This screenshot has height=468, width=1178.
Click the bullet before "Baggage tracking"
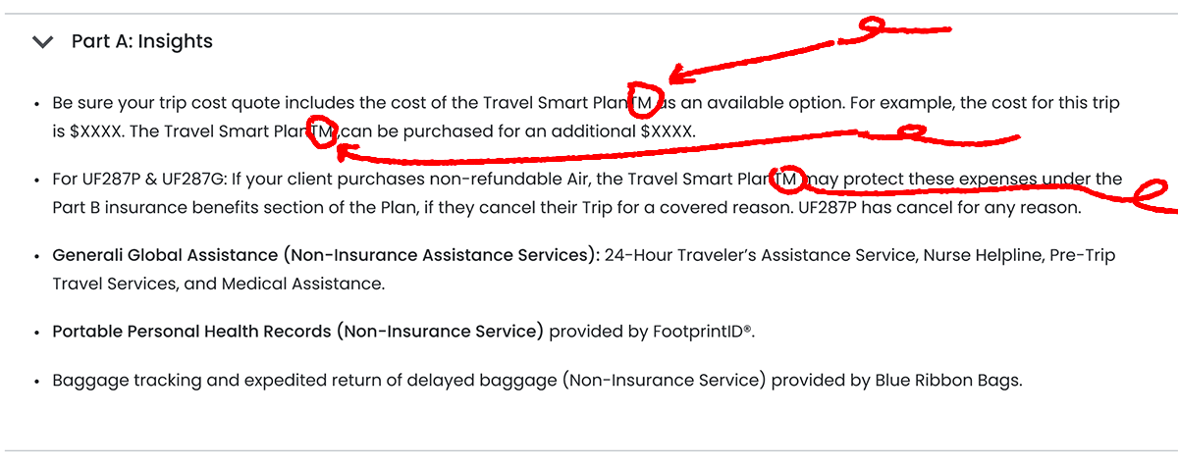pyautogui.click(x=36, y=381)
